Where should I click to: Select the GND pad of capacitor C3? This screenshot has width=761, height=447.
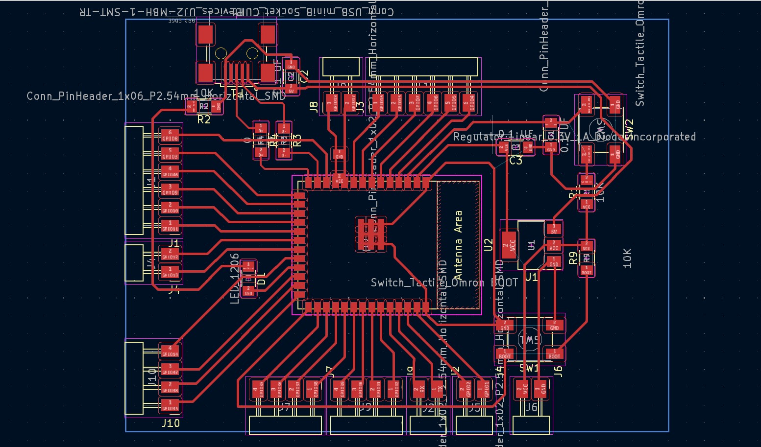click(x=528, y=147)
